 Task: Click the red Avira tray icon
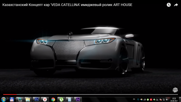click(151, 99)
